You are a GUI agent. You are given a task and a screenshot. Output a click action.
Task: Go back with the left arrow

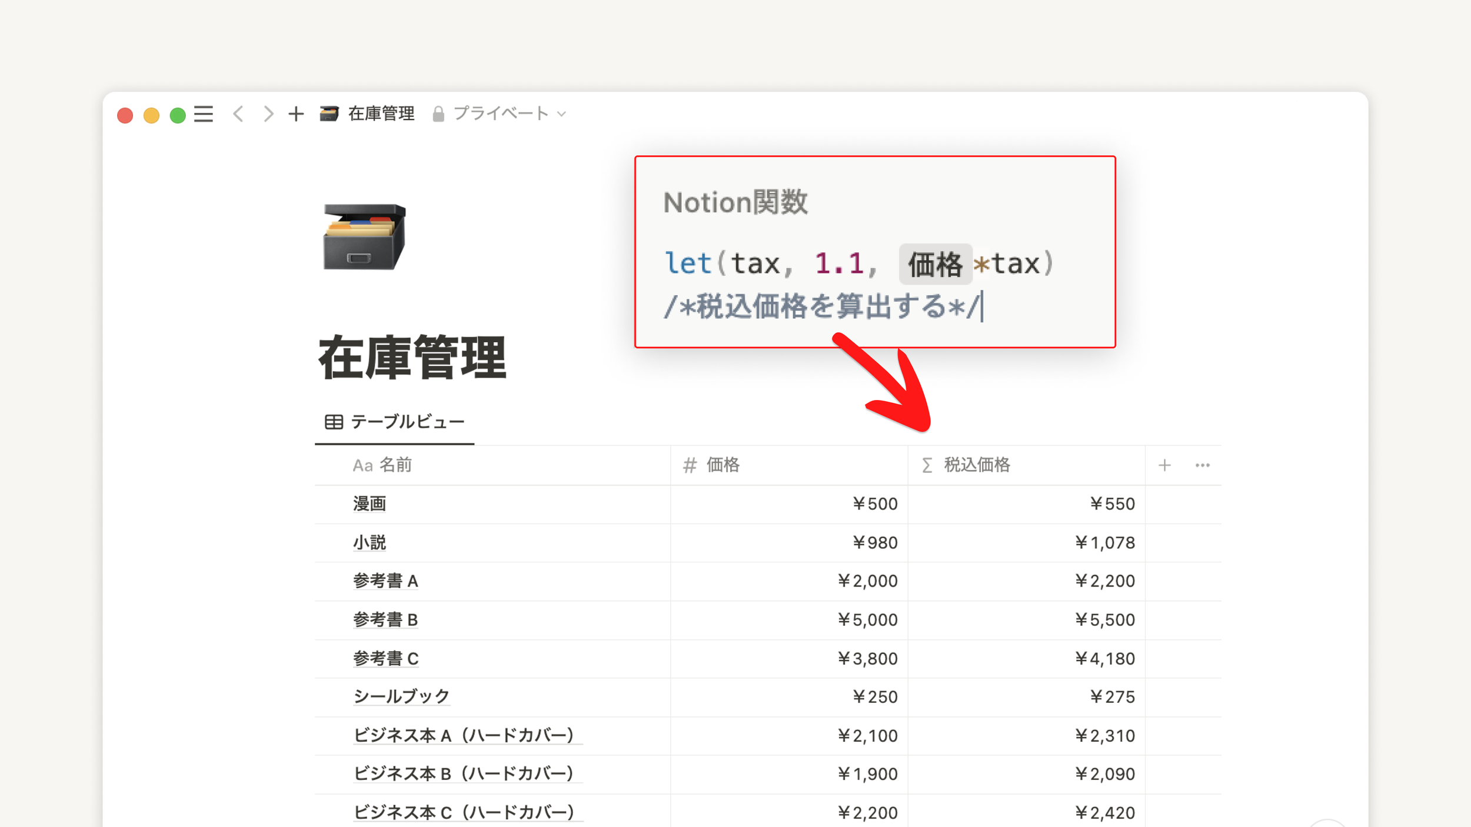[238, 114]
